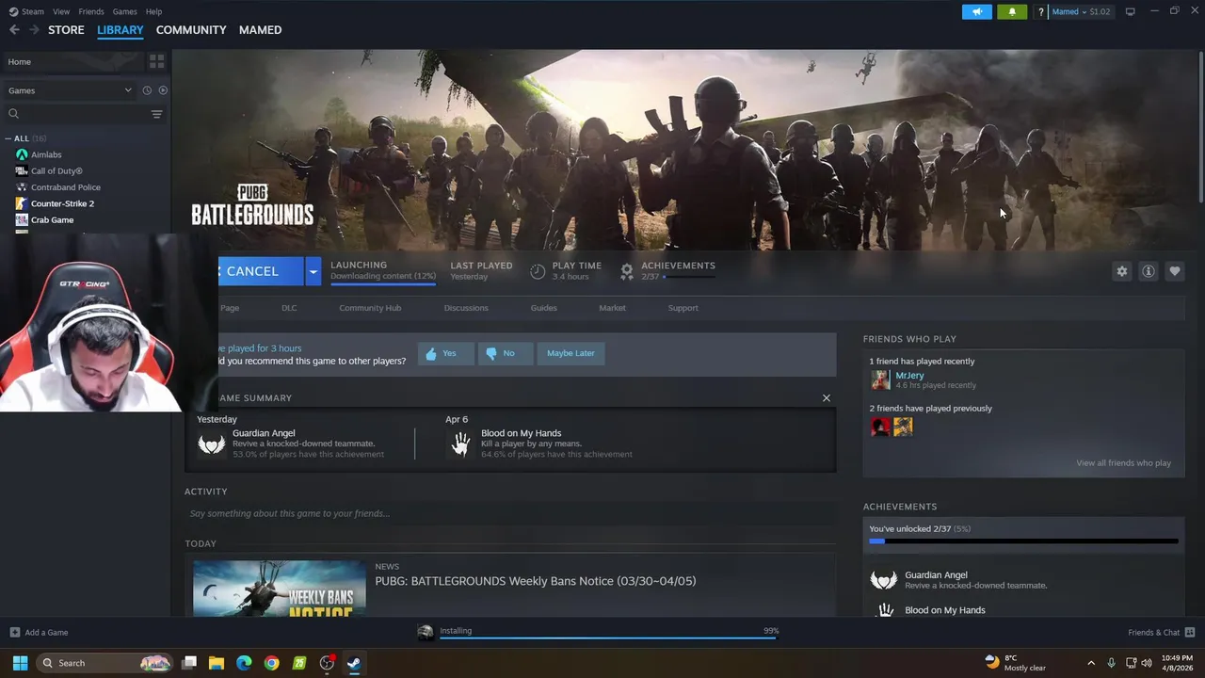The image size is (1205, 678).
Task: Open the PUBG Community Hub tab
Action: [x=370, y=308]
